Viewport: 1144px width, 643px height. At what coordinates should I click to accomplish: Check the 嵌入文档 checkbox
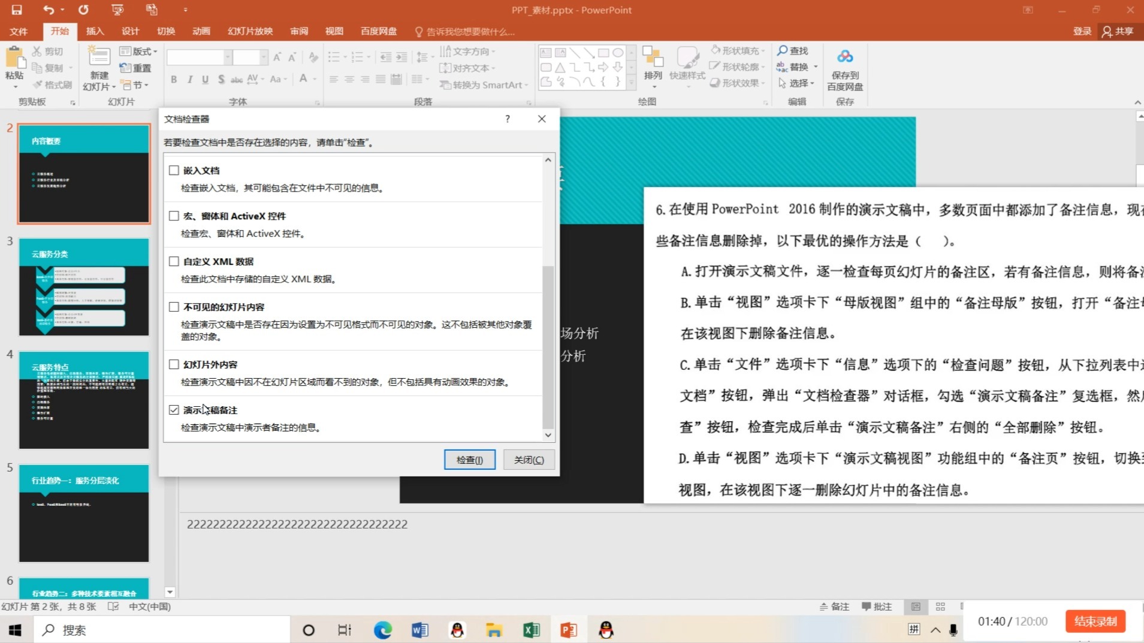coord(174,170)
